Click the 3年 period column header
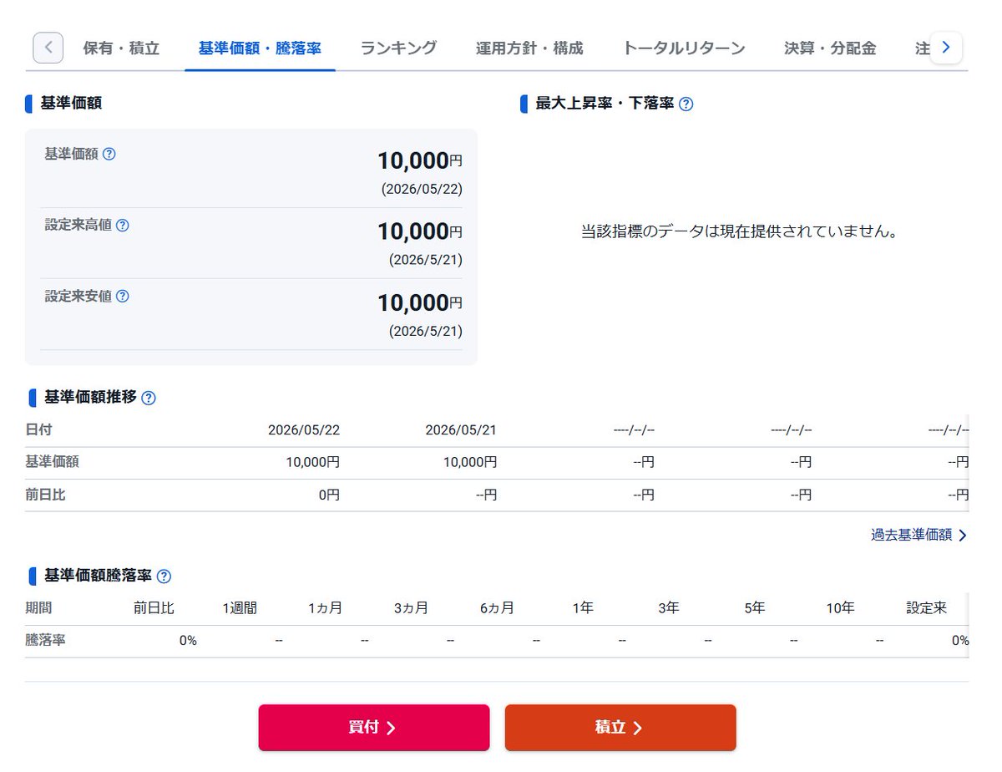This screenshot has width=1002, height=772. click(669, 608)
